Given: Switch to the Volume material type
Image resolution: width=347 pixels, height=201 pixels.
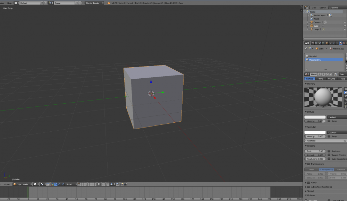Looking at the screenshot, I should (x=331, y=79).
